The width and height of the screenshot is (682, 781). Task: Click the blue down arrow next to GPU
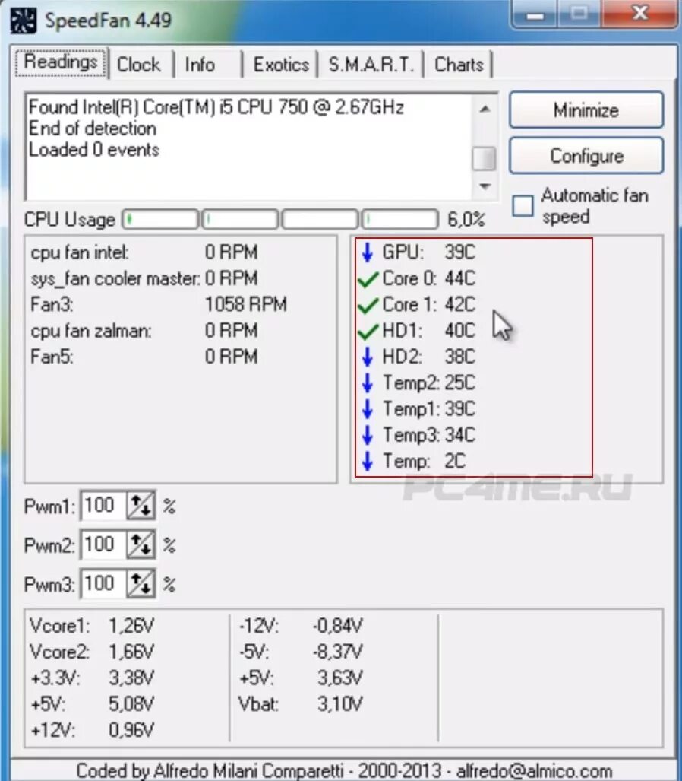(x=367, y=252)
